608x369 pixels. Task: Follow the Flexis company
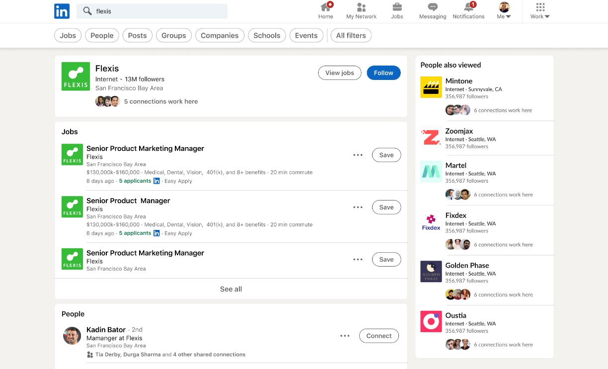click(383, 73)
